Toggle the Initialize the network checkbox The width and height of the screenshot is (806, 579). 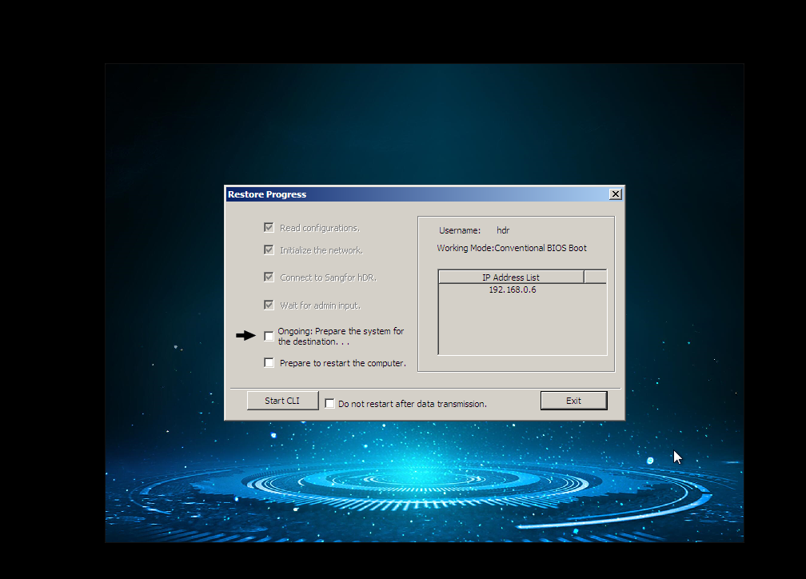click(269, 250)
